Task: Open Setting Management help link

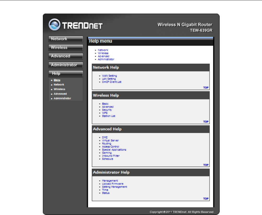Action: click(x=114, y=187)
